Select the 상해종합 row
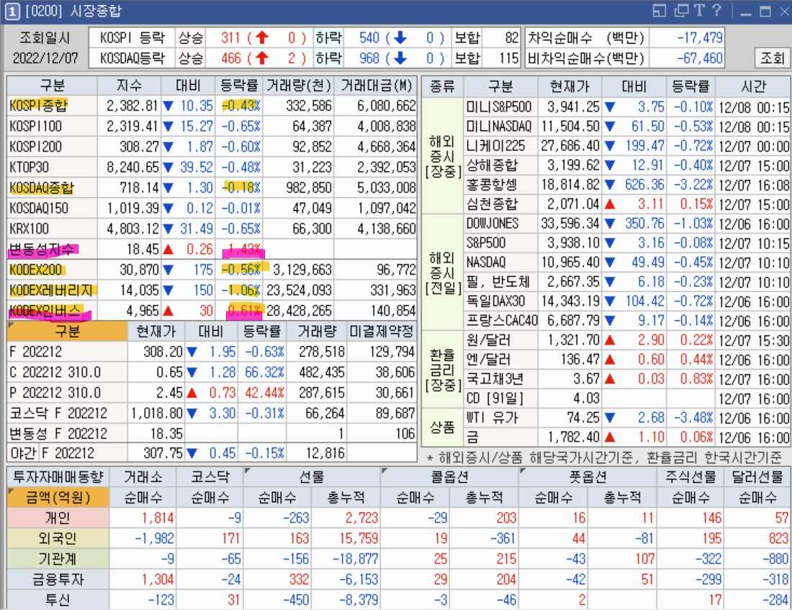The image size is (792, 610). (x=627, y=165)
